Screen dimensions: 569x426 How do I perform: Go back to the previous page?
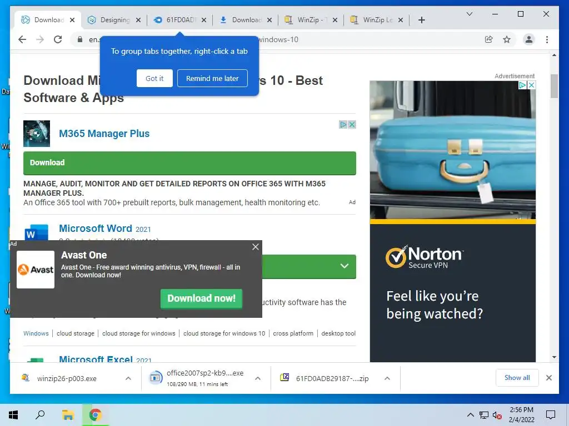[x=22, y=39]
